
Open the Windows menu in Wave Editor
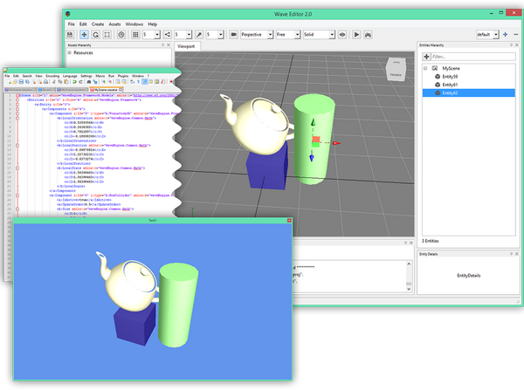[x=134, y=24]
